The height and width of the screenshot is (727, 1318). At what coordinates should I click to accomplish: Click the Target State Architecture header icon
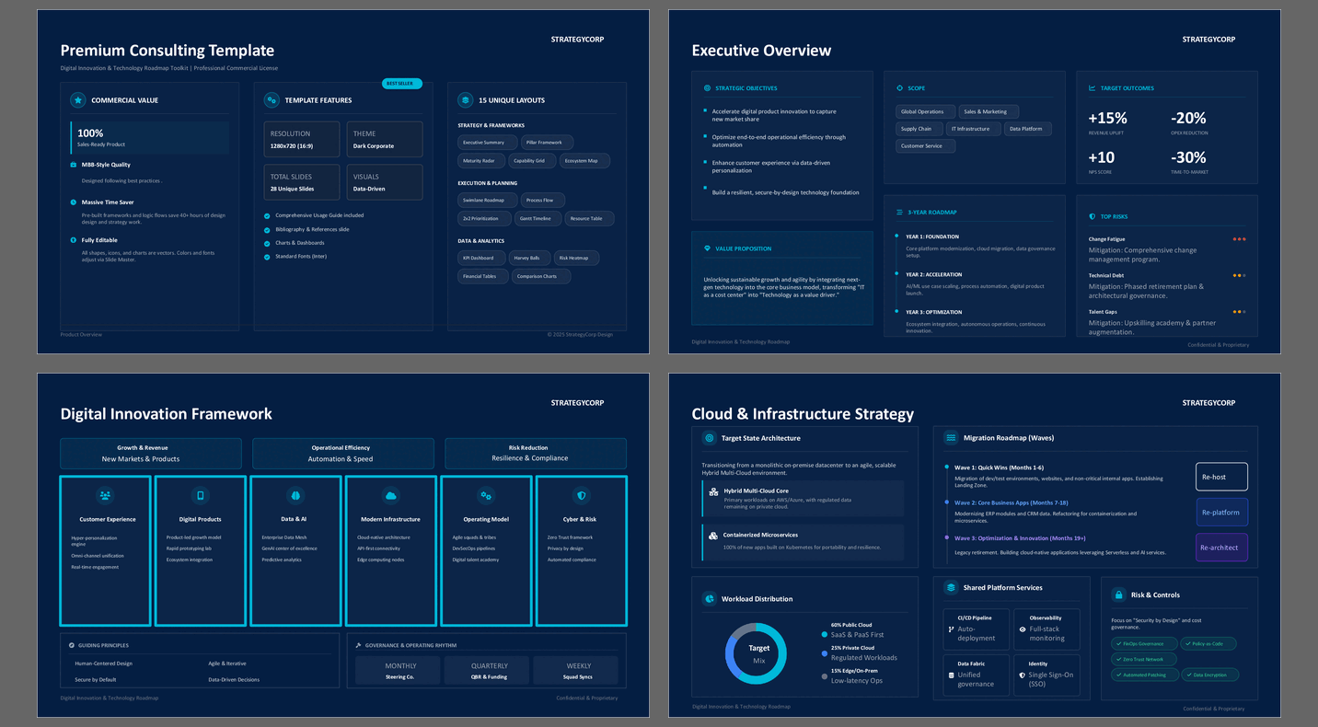click(709, 438)
